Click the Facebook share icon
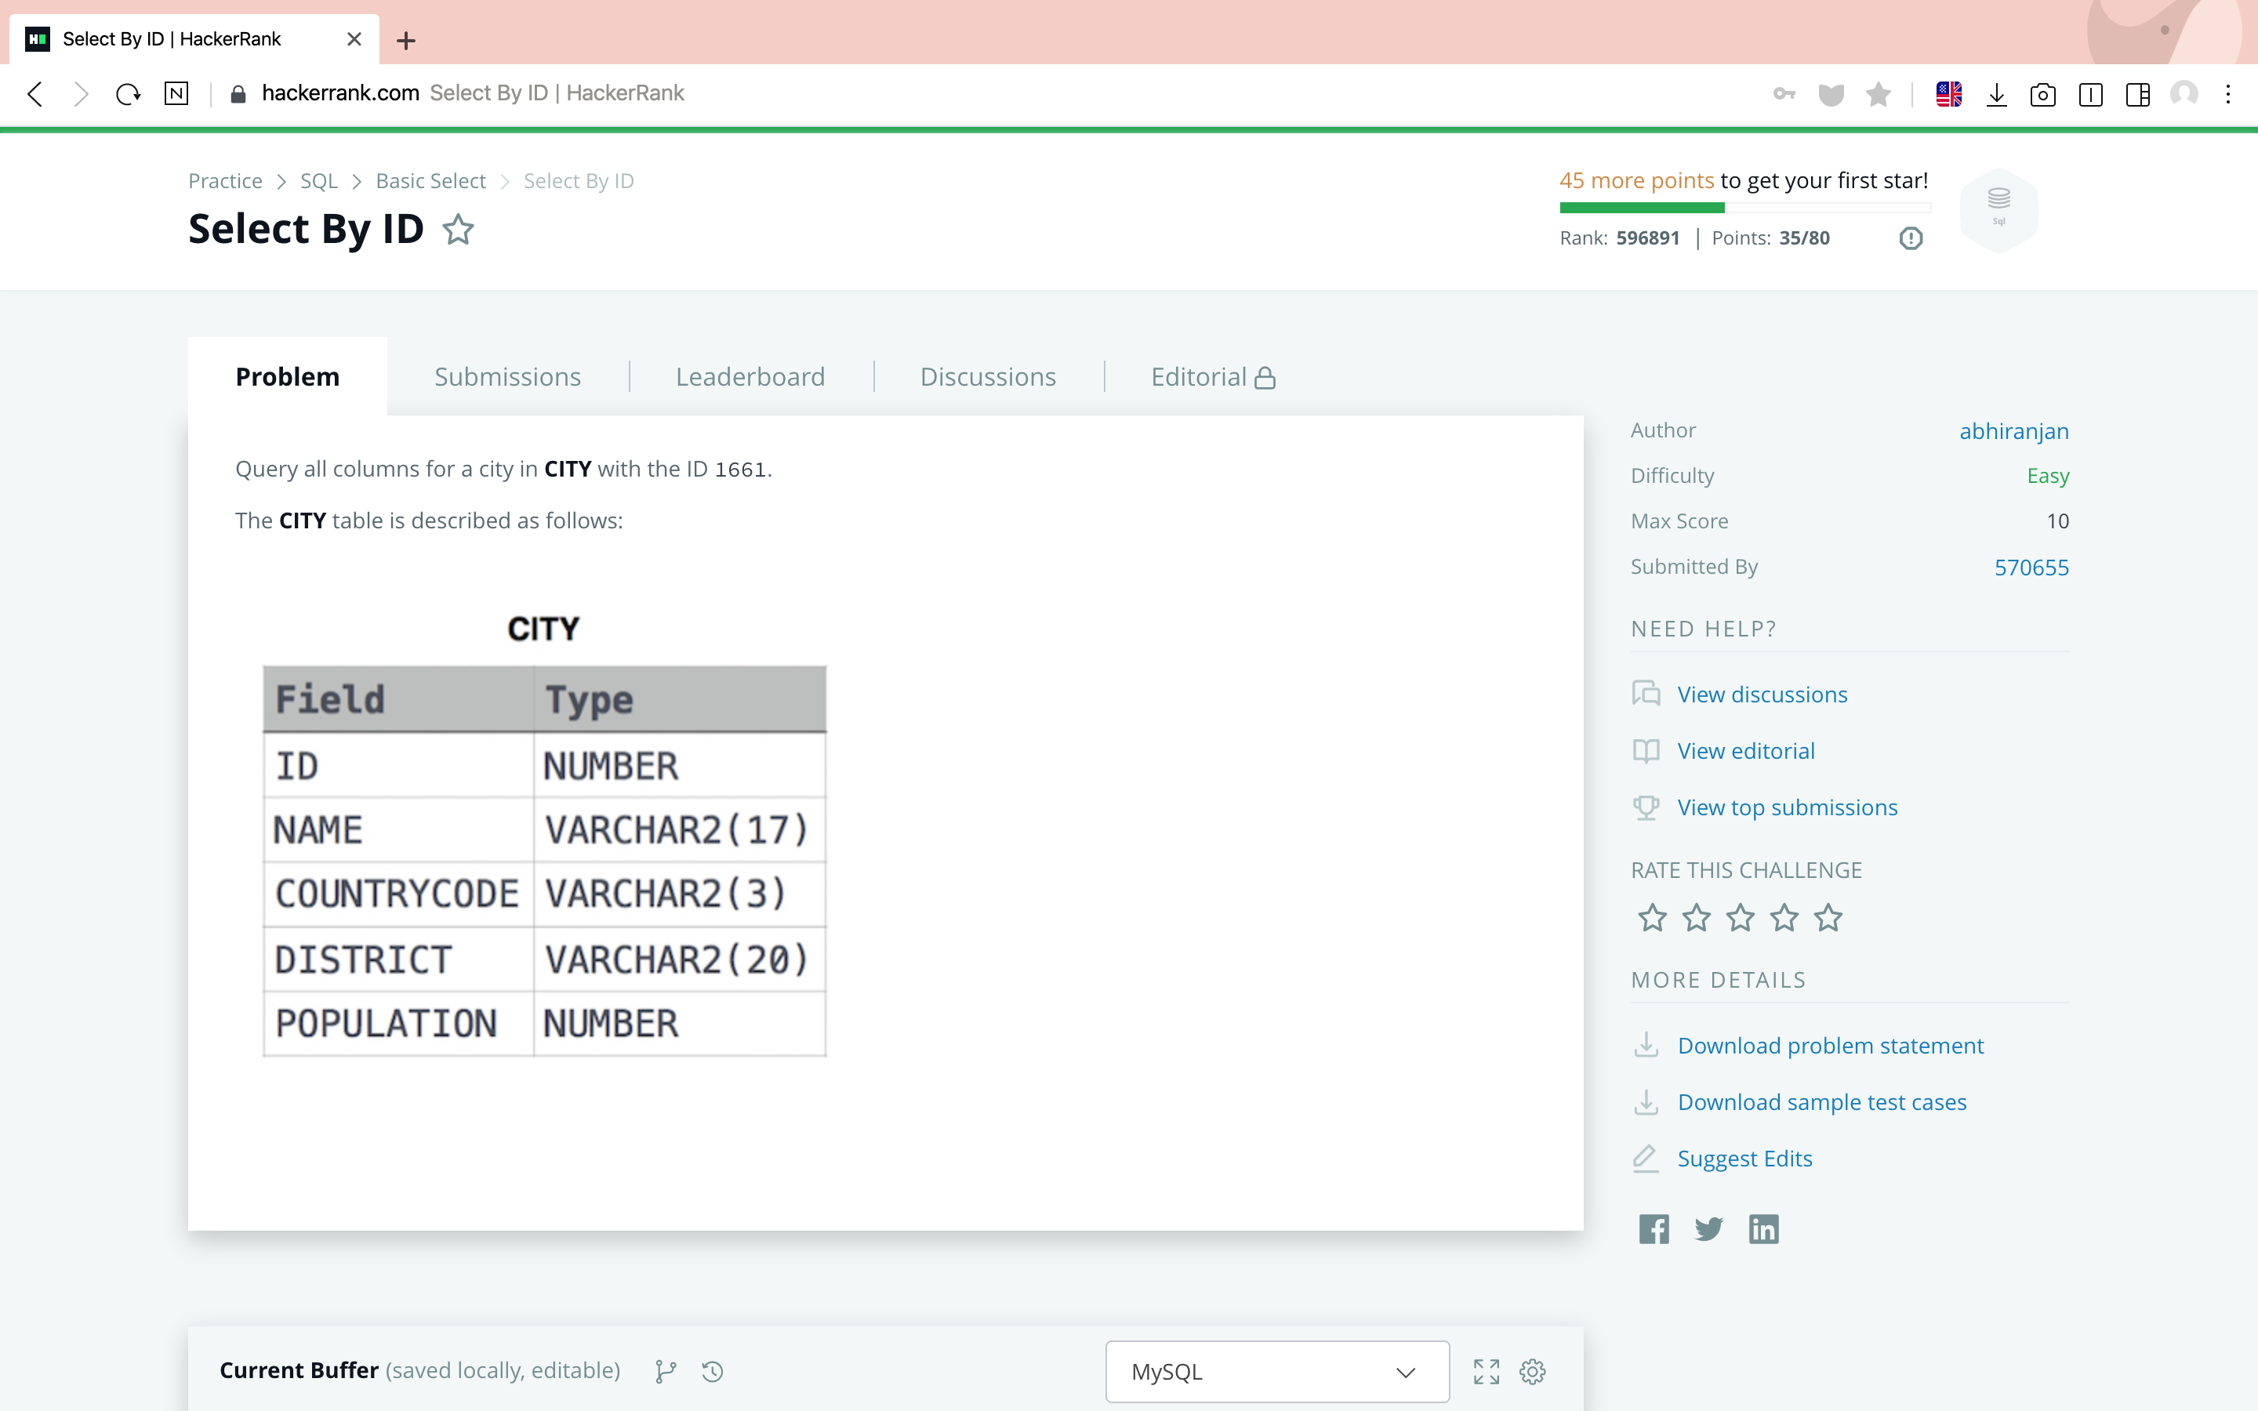The image size is (2258, 1411). 1654,1229
